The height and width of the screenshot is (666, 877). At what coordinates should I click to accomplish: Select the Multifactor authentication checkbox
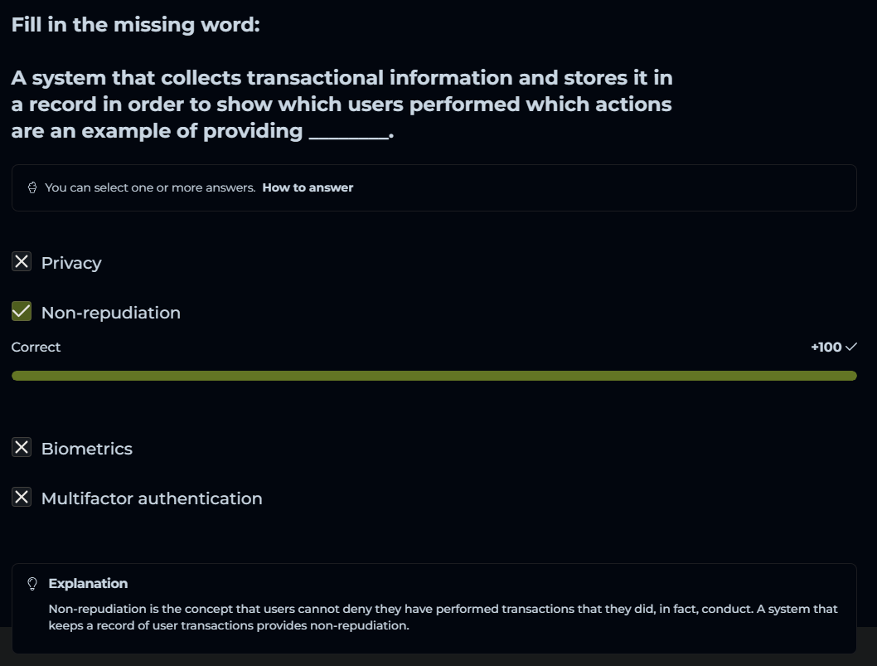[x=22, y=498]
